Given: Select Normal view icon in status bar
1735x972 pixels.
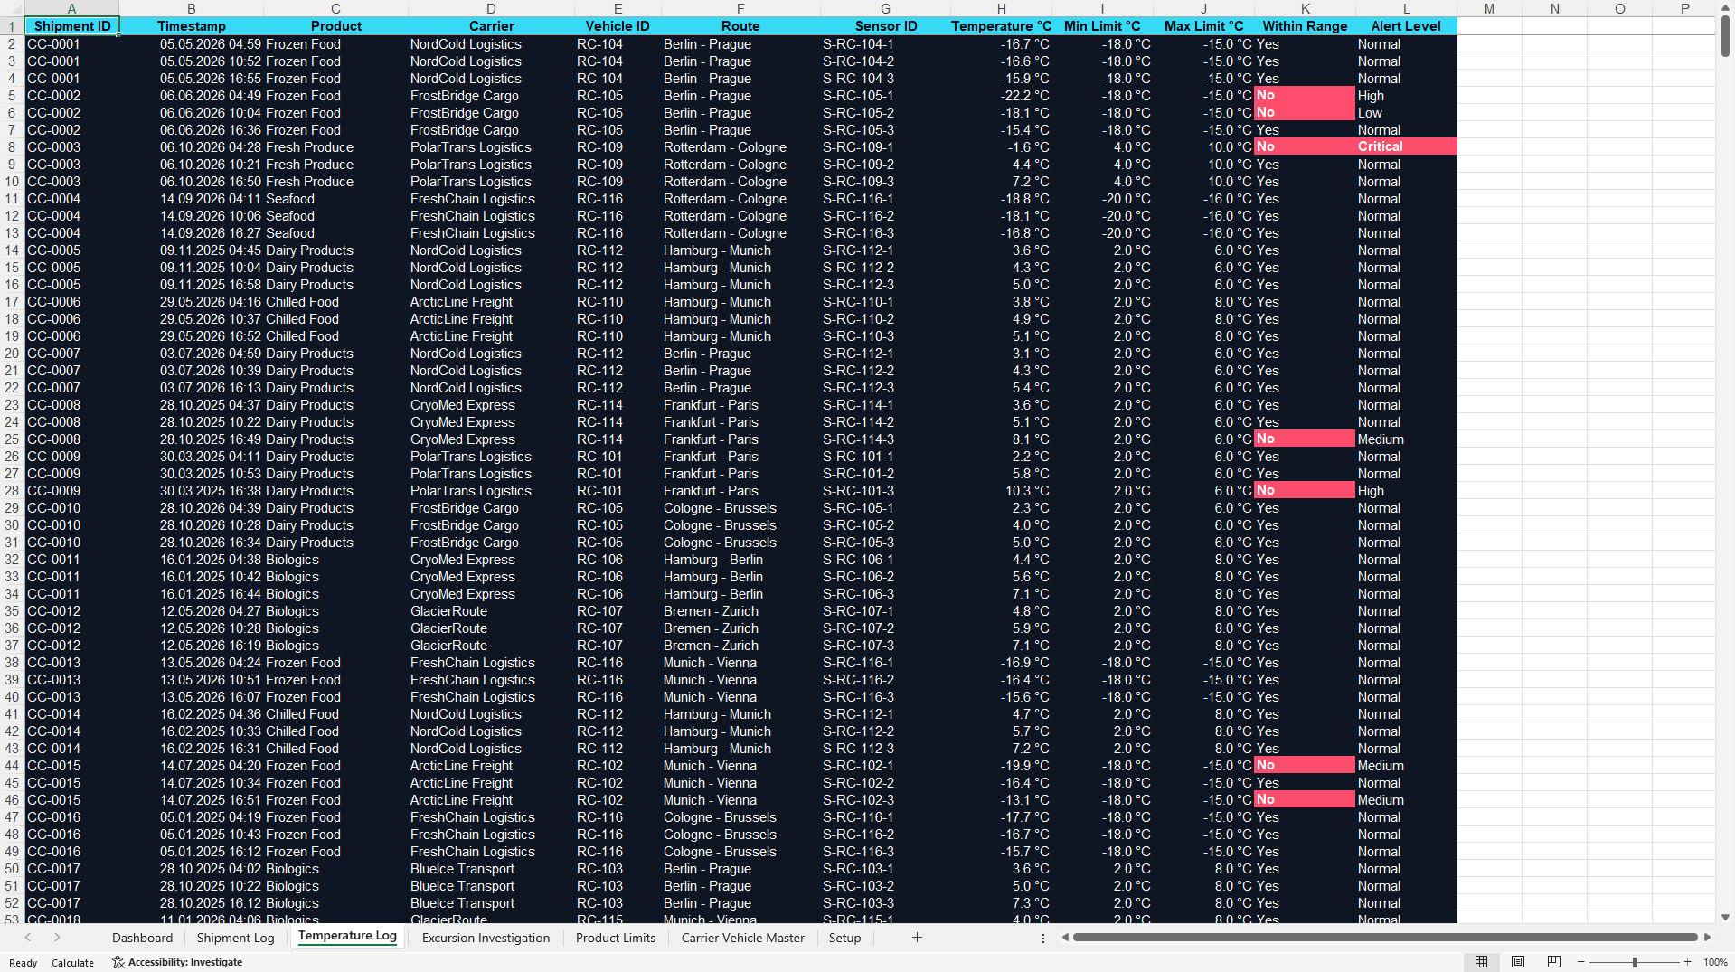Looking at the screenshot, I should coord(1481,962).
